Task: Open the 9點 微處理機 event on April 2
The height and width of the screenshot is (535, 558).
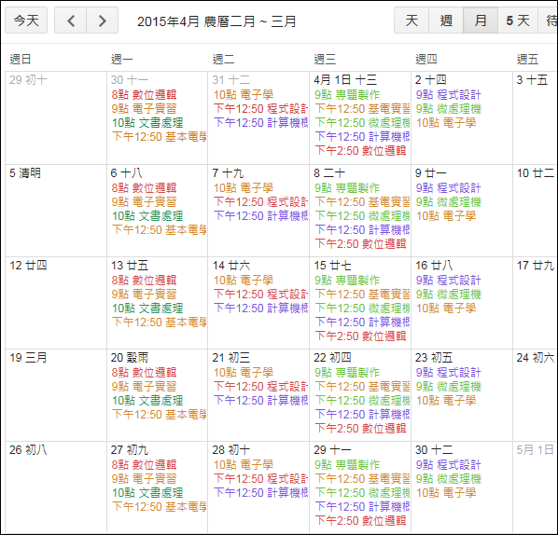Action: tap(449, 109)
